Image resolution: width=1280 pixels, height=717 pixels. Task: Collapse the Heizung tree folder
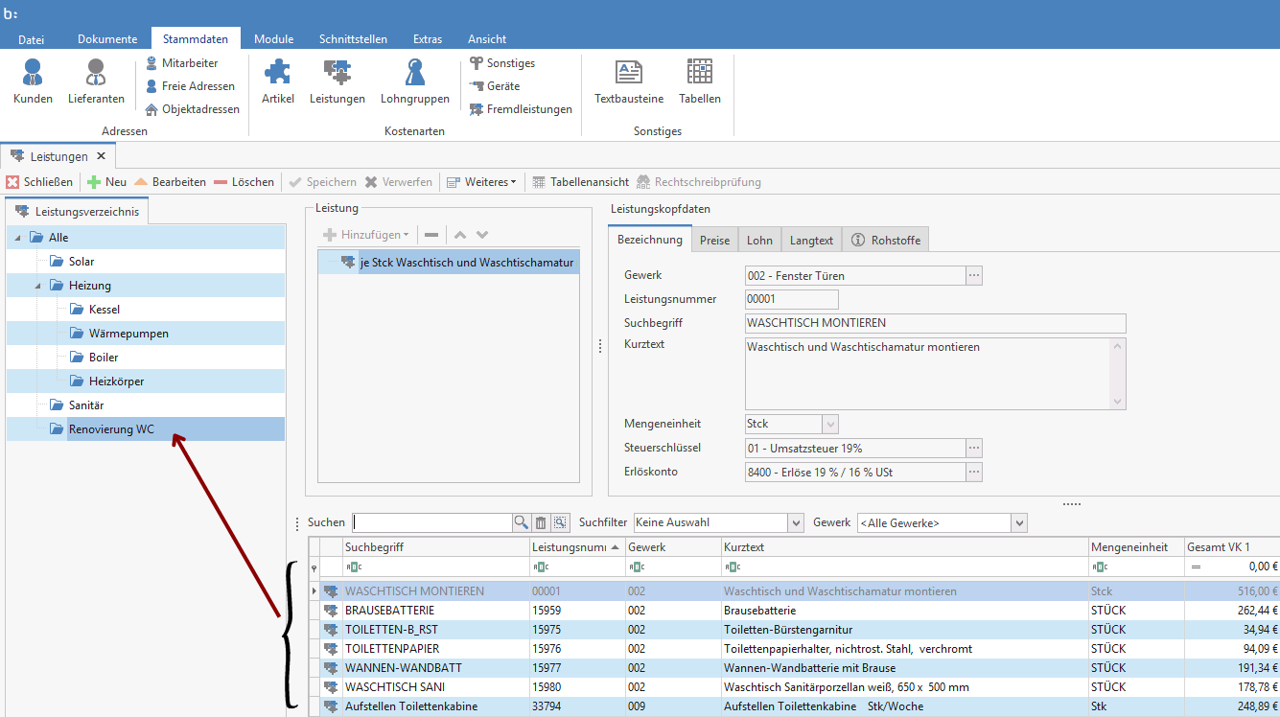pos(38,286)
